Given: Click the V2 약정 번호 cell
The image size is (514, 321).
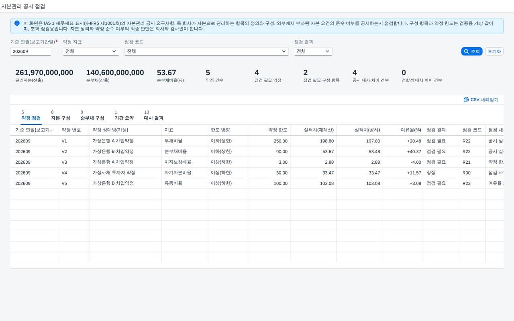Looking at the screenshot, I should 74,151.
